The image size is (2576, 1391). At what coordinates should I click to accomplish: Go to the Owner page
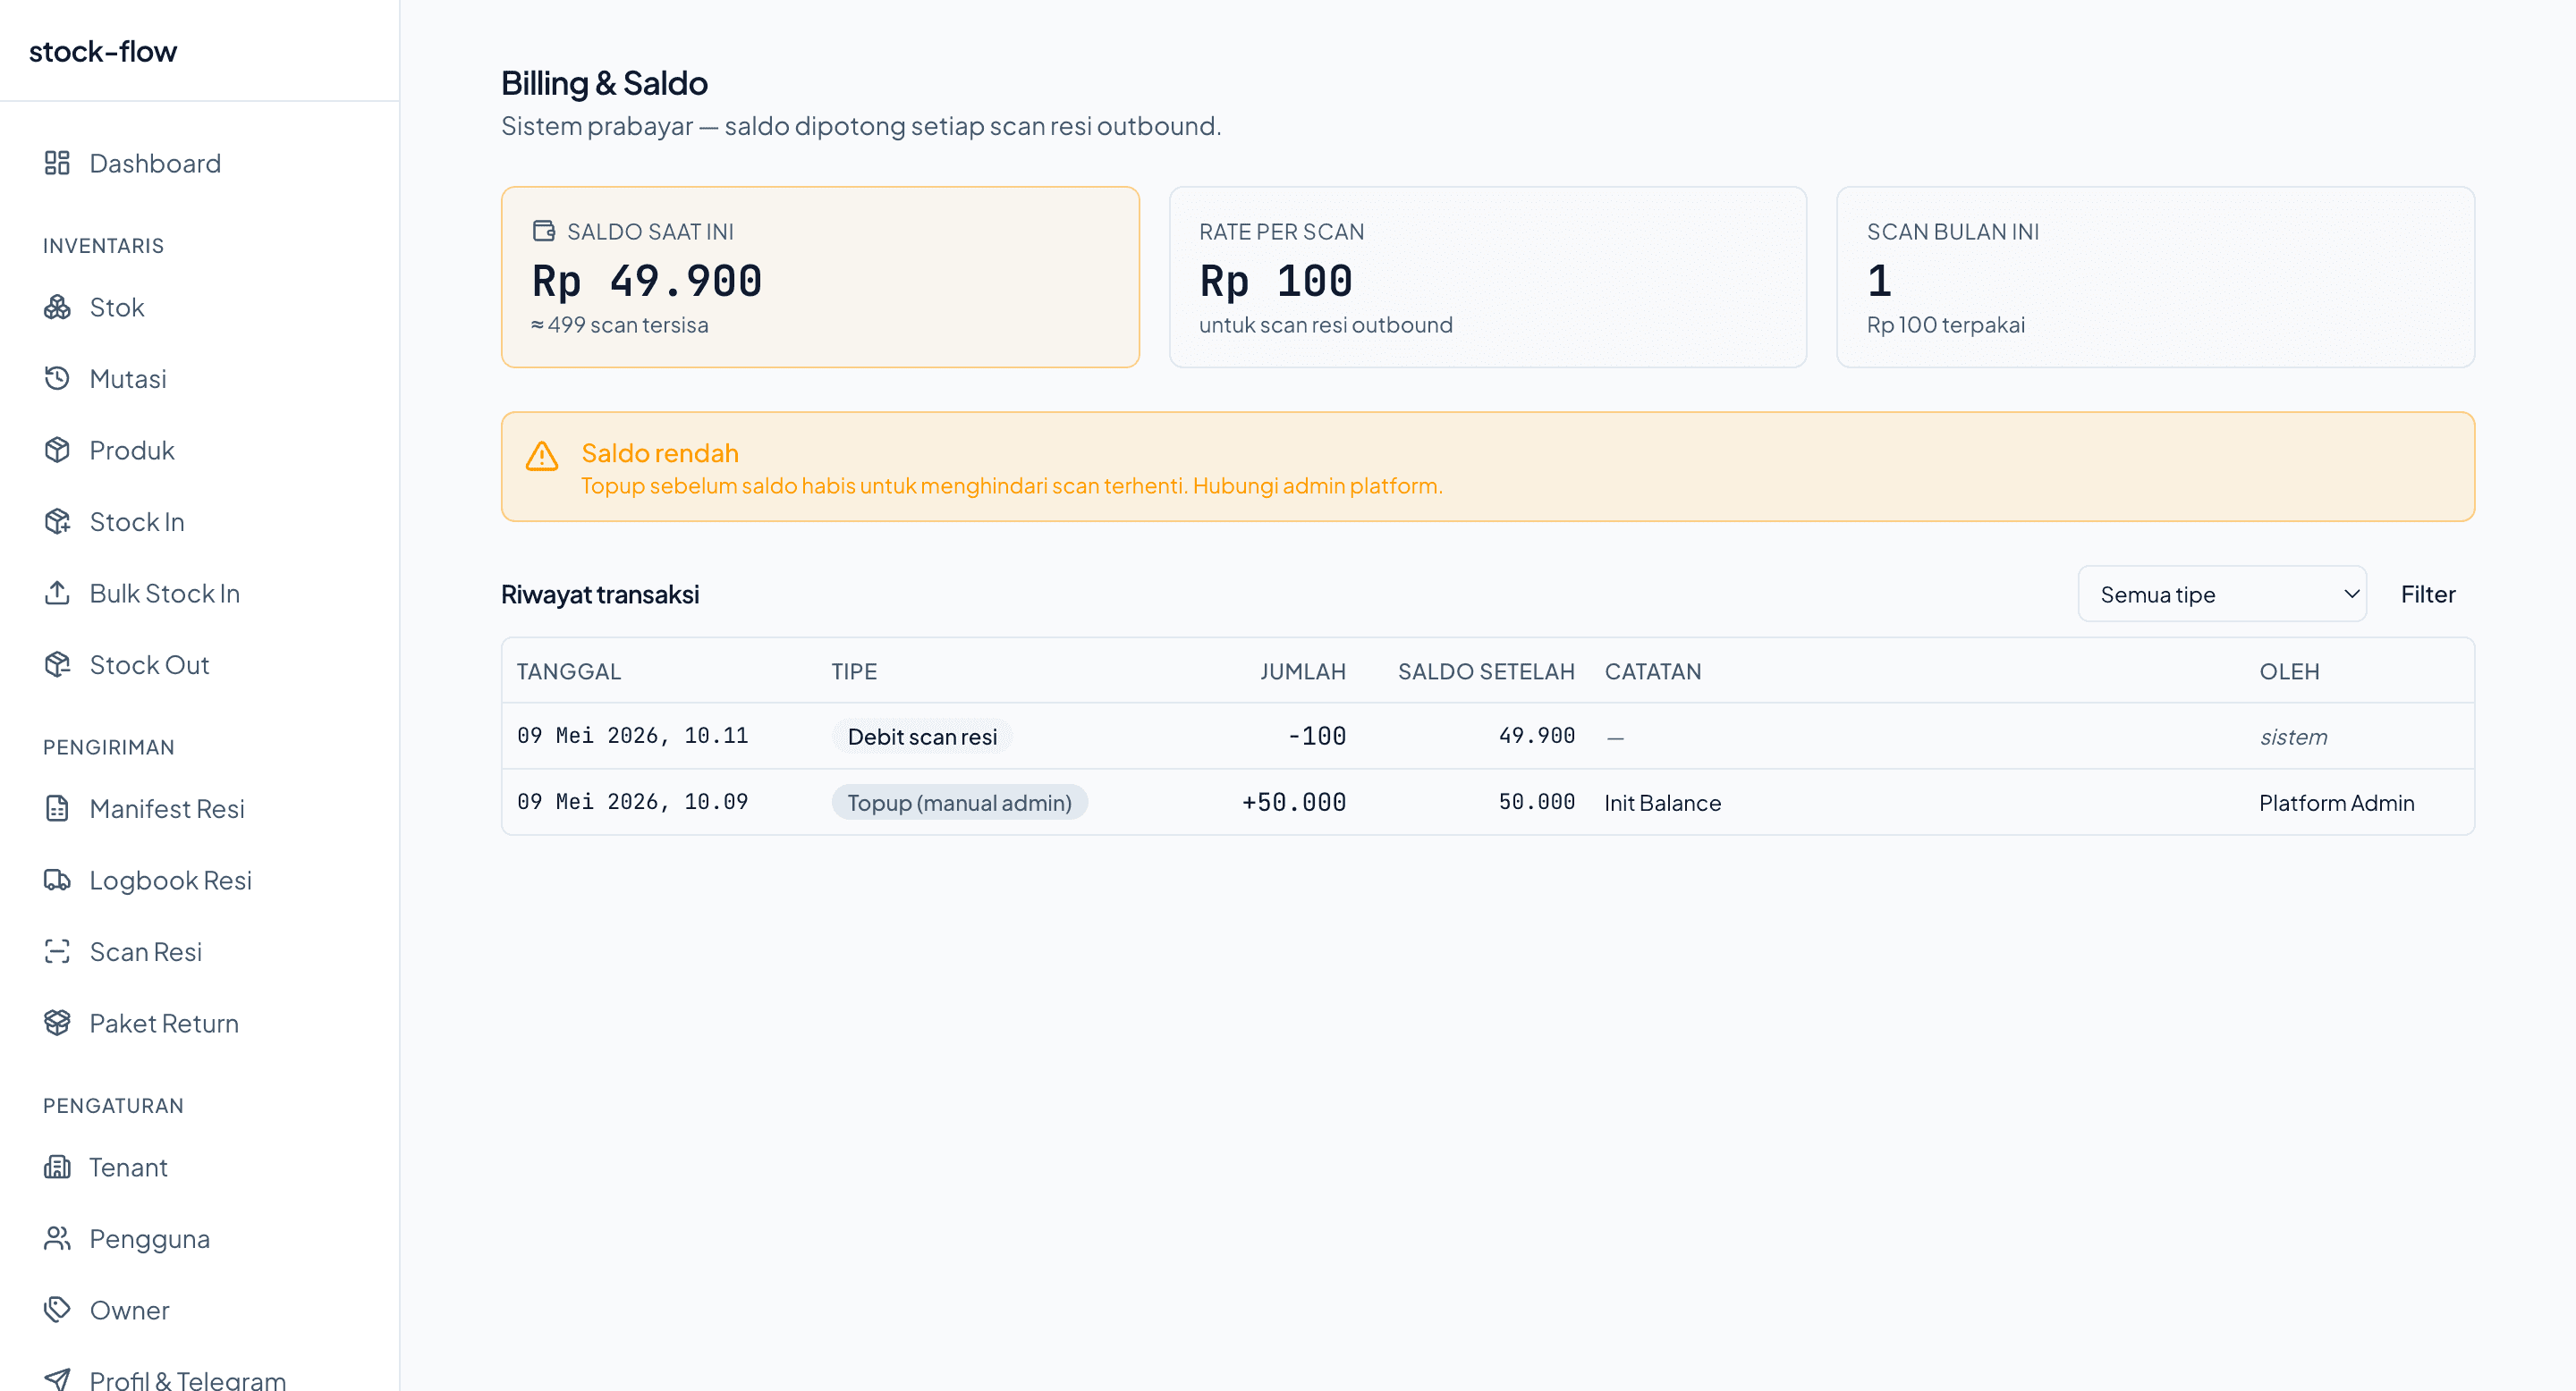pos(199,1310)
